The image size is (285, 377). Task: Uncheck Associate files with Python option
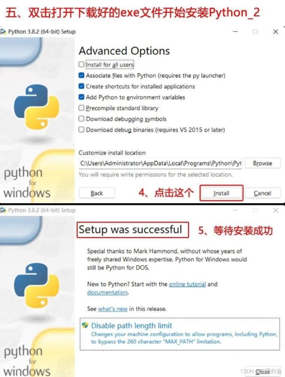point(82,75)
